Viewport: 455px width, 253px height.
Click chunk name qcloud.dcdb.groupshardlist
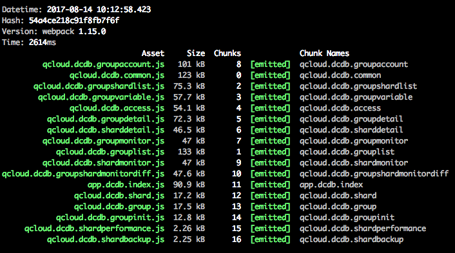(x=358, y=86)
